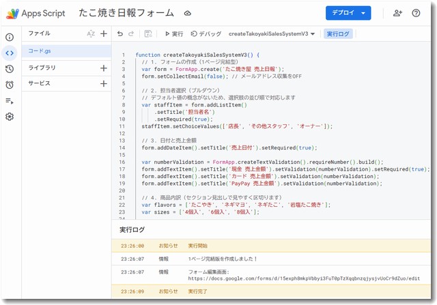The image size is (437, 305).
Task: Click line 4 setCollectEmail code
Action: click(x=221, y=76)
